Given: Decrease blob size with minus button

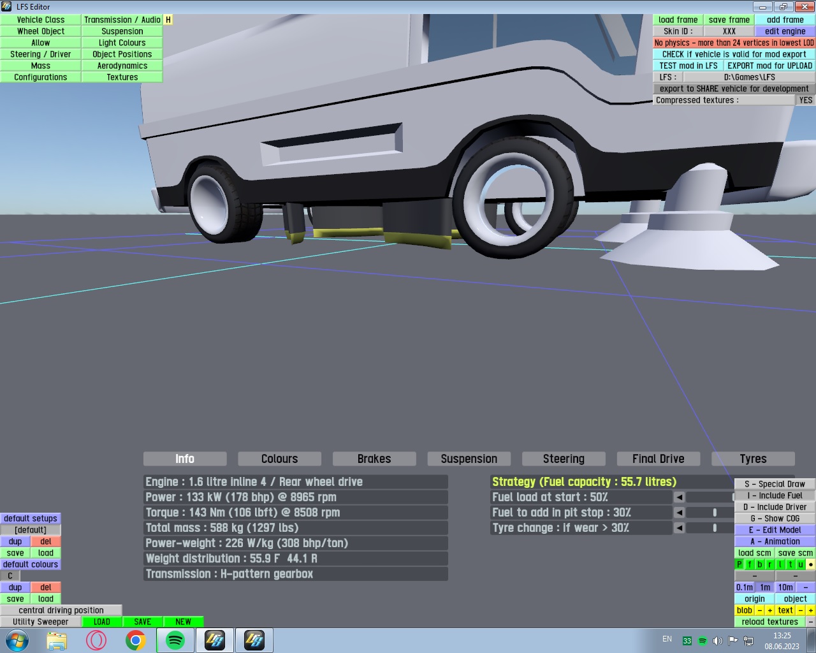Looking at the screenshot, I should click(x=760, y=610).
